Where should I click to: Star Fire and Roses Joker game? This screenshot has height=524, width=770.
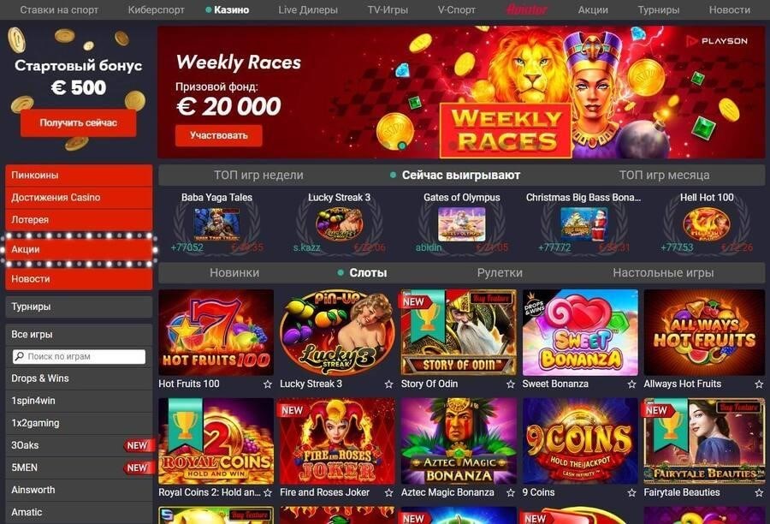(x=388, y=492)
